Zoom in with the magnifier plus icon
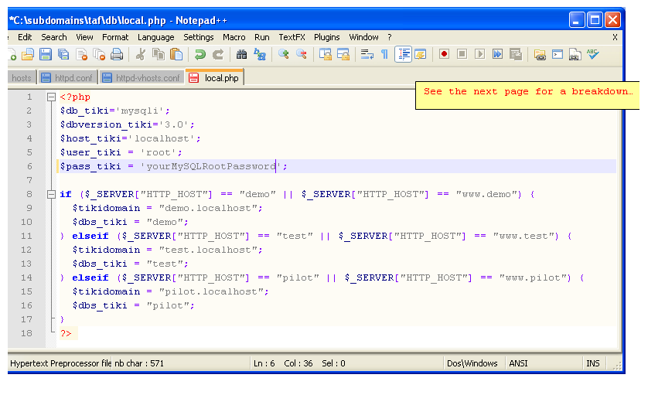665x412 pixels. coord(283,54)
